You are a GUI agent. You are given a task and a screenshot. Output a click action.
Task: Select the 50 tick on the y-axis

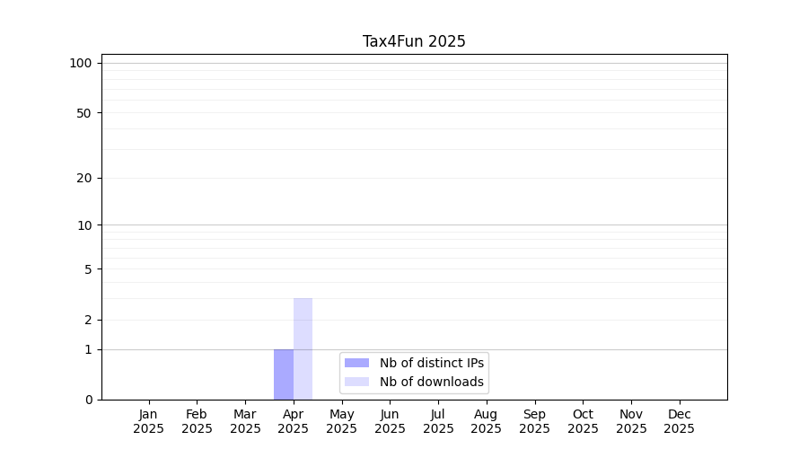[x=83, y=113]
